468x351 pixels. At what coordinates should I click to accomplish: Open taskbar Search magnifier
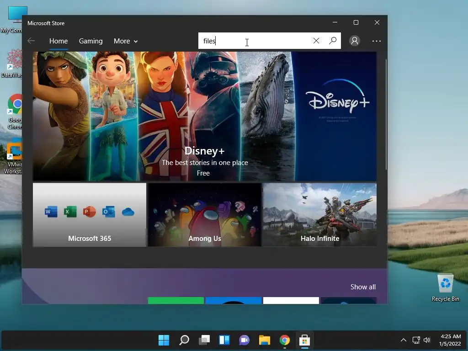184,340
